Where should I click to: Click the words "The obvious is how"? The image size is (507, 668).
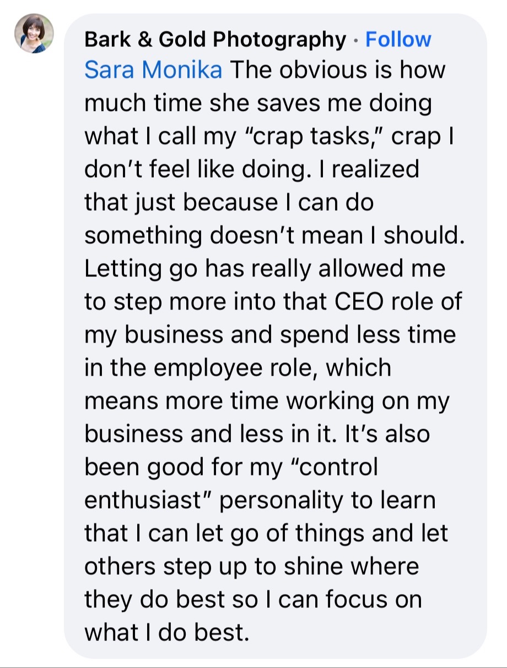[x=338, y=71]
